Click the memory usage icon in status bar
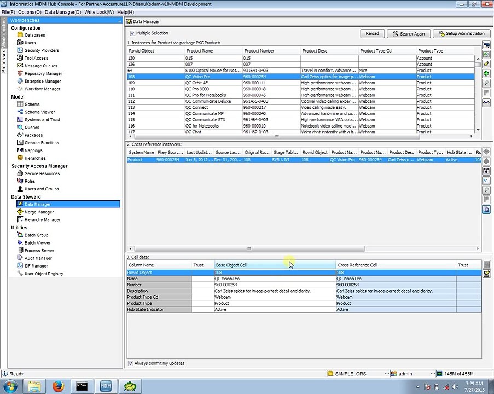 439,374
